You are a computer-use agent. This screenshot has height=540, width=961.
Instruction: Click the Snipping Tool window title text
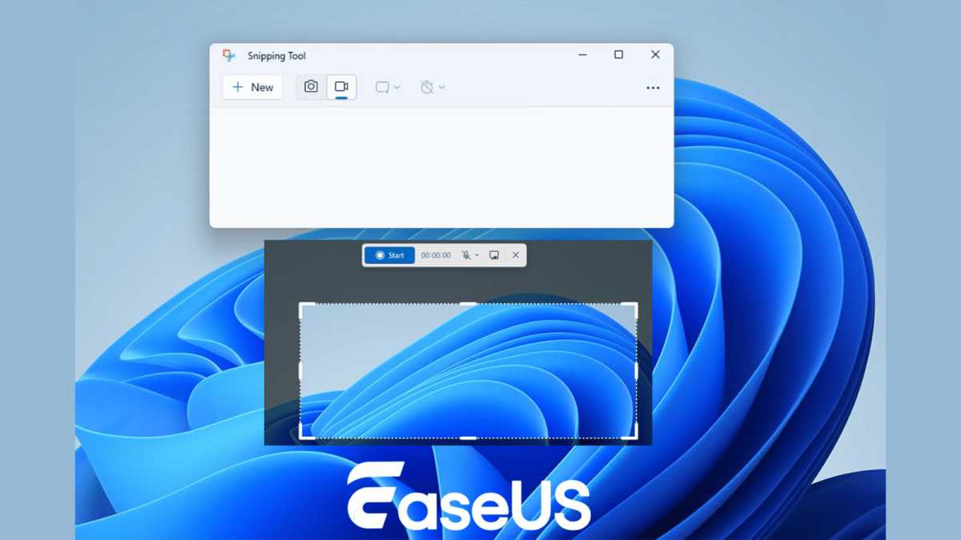(x=277, y=56)
